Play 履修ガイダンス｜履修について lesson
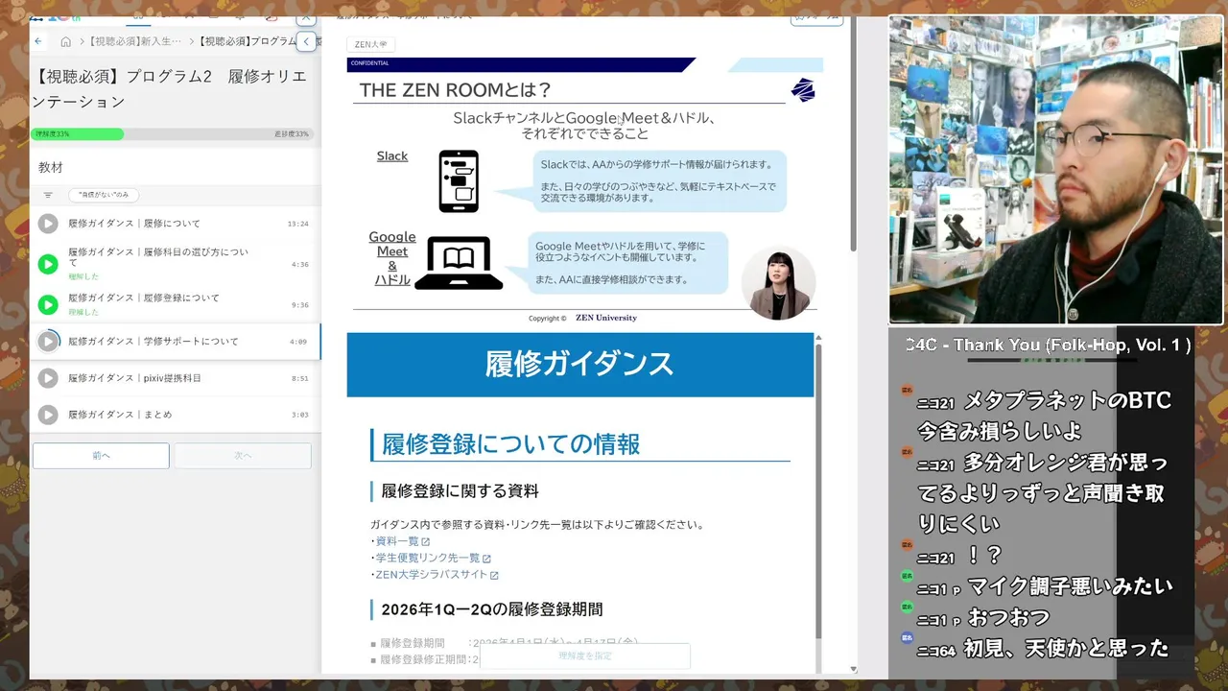 (x=48, y=224)
